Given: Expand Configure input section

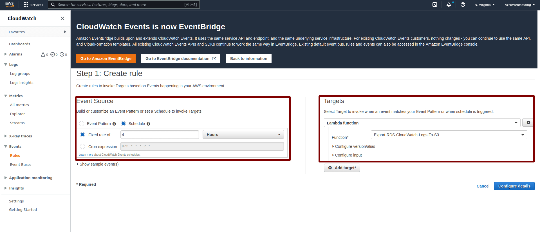Looking at the screenshot, I should point(347,155).
